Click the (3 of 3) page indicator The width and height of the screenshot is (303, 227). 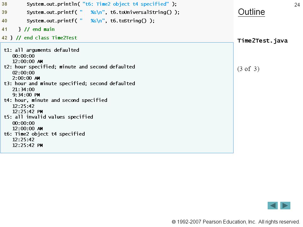[x=248, y=69]
